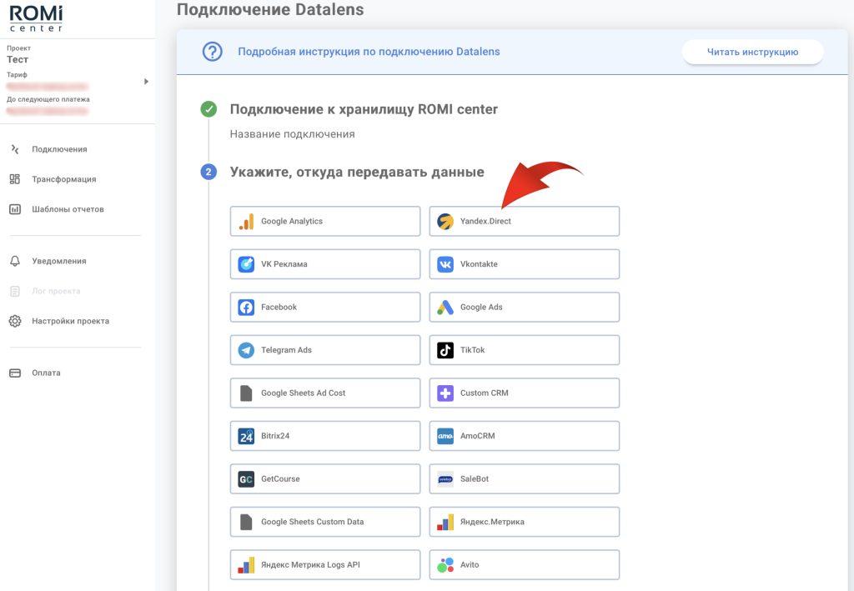The width and height of the screenshot is (854, 591).
Task: Click the TikTok logo icon
Action: pyautogui.click(x=445, y=350)
